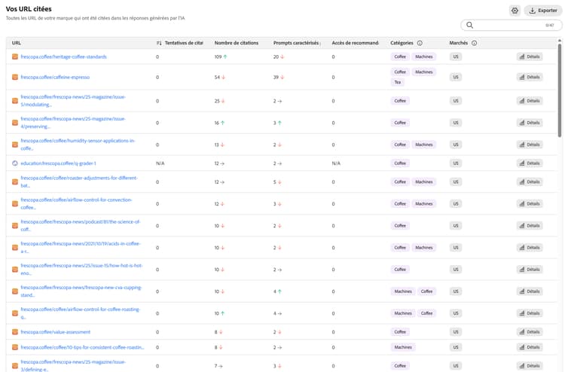Click Détails for humidity-sensor-applications row
Image resolution: width=565 pixels, height=372 pixels.
coord(530,145)
